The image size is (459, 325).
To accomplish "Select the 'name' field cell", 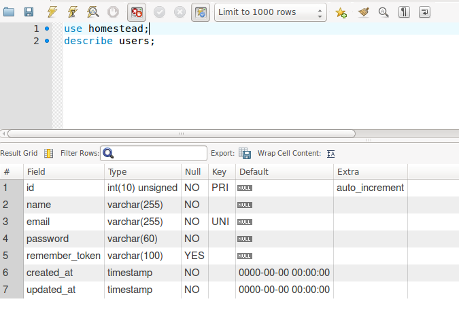I will coord(64,205).
